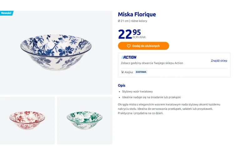
Task: Click the breakfast or snacks bullet point
Action: pyautogui.click(x=151, y=97)
